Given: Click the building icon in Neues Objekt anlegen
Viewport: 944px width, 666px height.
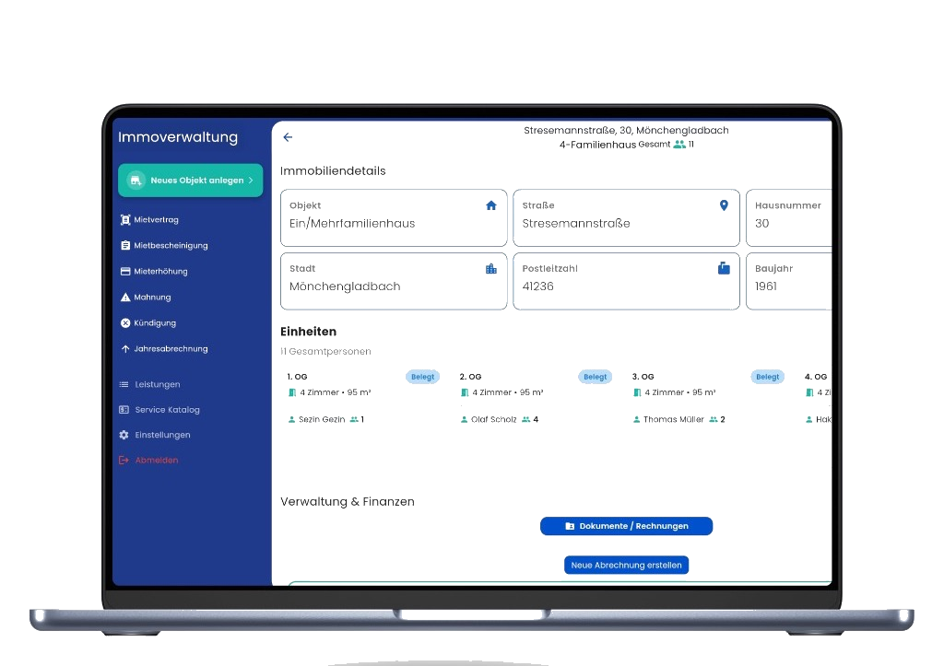Looking at the screenshot, I should 136,180.
